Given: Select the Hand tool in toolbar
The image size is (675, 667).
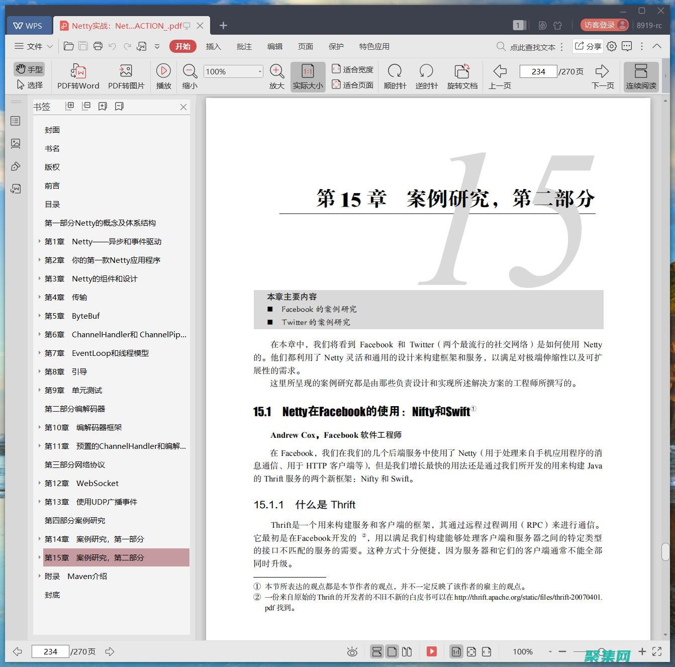Looking at the screenshot, I should coord(29,69).
